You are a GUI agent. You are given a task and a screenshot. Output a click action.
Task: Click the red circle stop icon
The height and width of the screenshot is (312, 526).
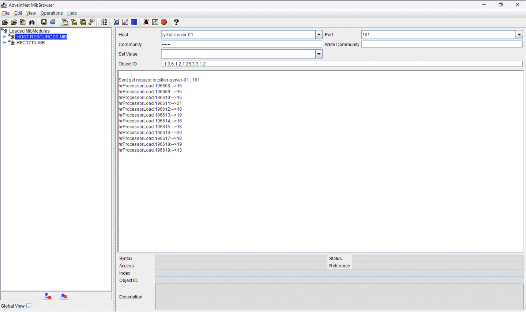164,22
